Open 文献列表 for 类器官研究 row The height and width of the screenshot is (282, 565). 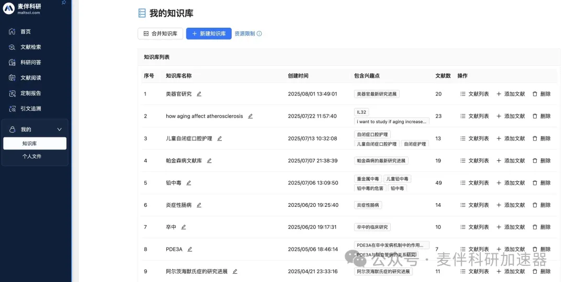pyautogui.click(x=474, y=94)
